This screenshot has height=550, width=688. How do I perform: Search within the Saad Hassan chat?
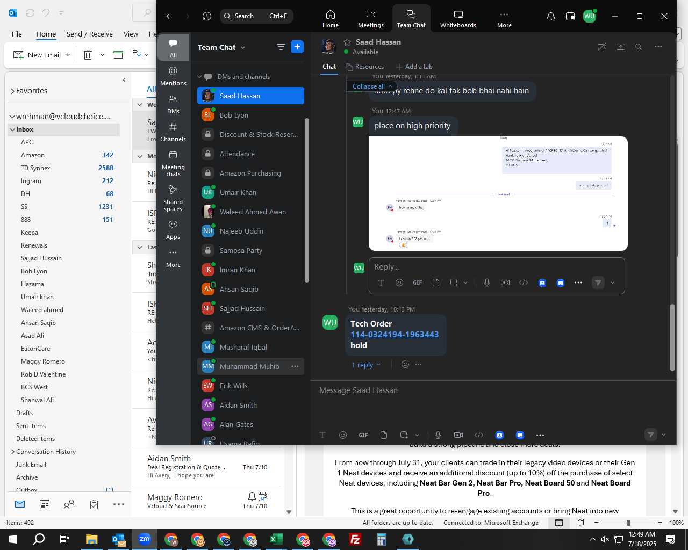coord(639,47)
